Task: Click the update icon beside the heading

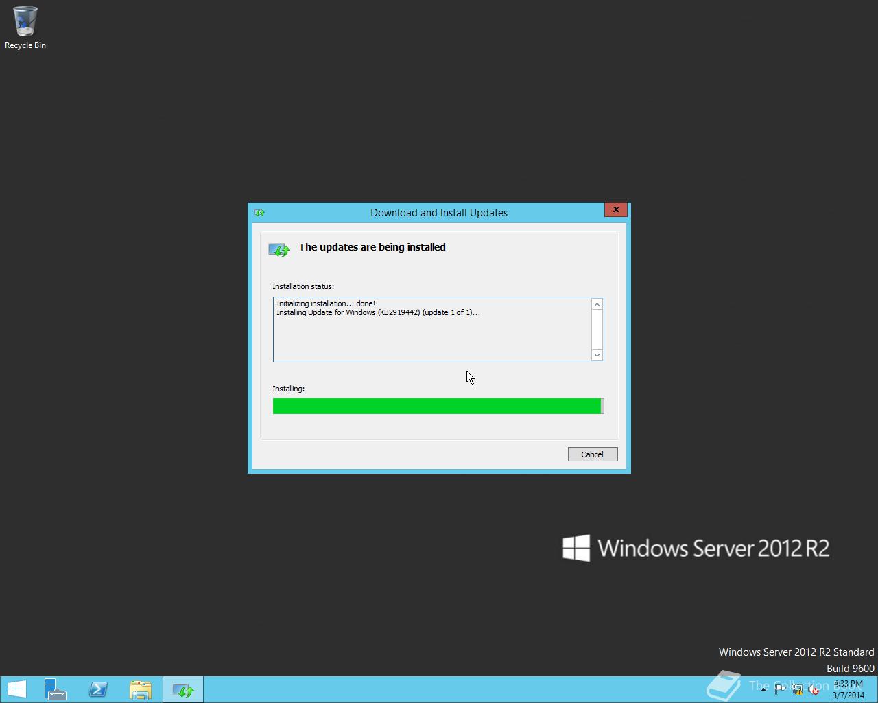Action: coord(279,249)
